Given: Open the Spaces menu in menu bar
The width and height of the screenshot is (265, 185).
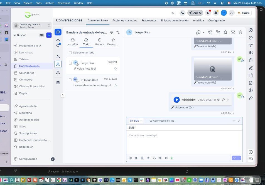Looking at the screenshot, I should (x=28, y=3).
